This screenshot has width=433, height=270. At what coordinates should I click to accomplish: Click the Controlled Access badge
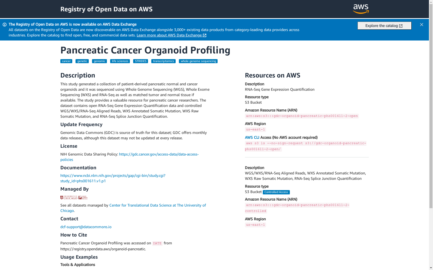pos(276,192)
